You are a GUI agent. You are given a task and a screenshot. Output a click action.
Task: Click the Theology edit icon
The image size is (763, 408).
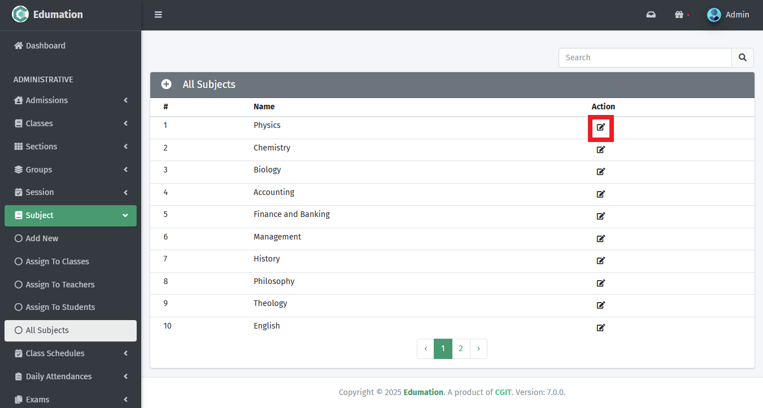click(601, 305)
